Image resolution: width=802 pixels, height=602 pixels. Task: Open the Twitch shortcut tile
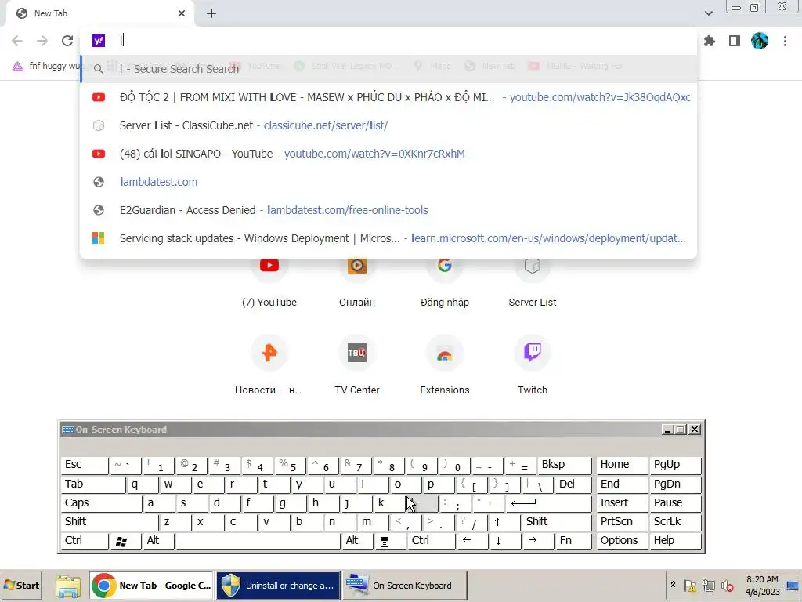click(x=533, y=364)
